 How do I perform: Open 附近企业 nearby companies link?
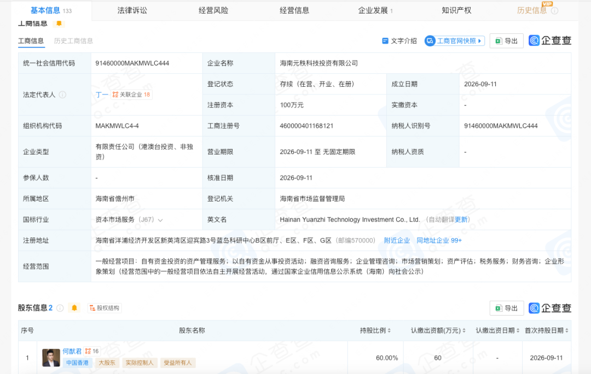coord(397,241)
